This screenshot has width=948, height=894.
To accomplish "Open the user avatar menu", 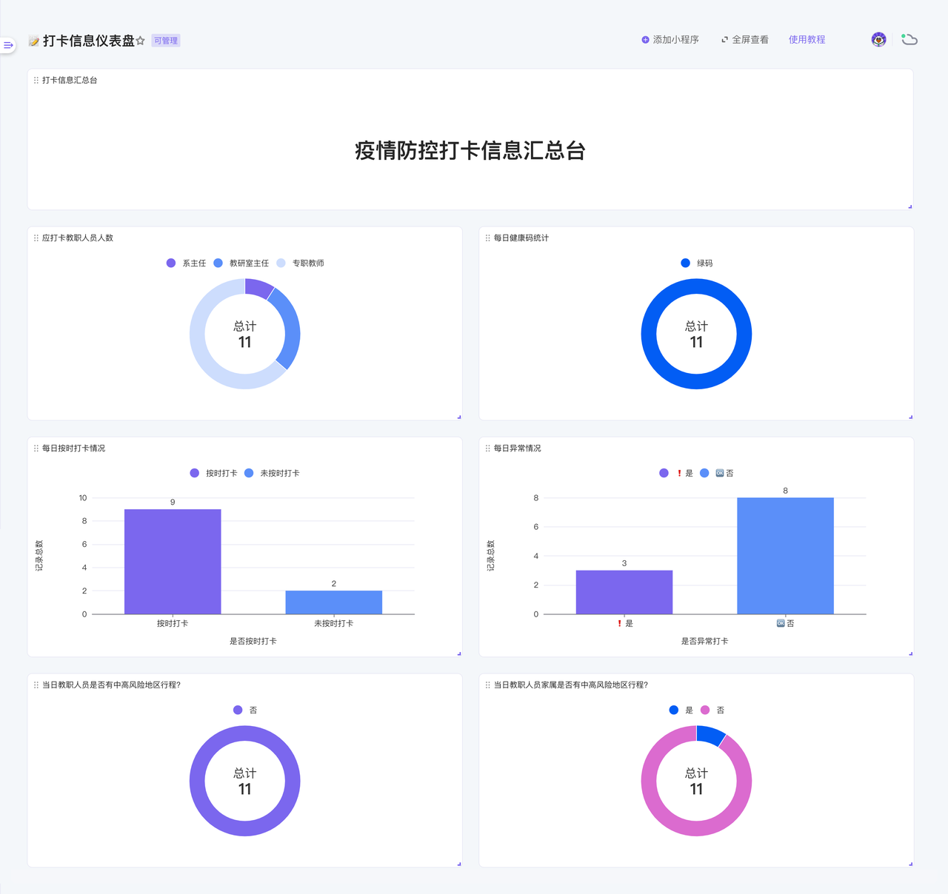I will click(x=878, y=39).
